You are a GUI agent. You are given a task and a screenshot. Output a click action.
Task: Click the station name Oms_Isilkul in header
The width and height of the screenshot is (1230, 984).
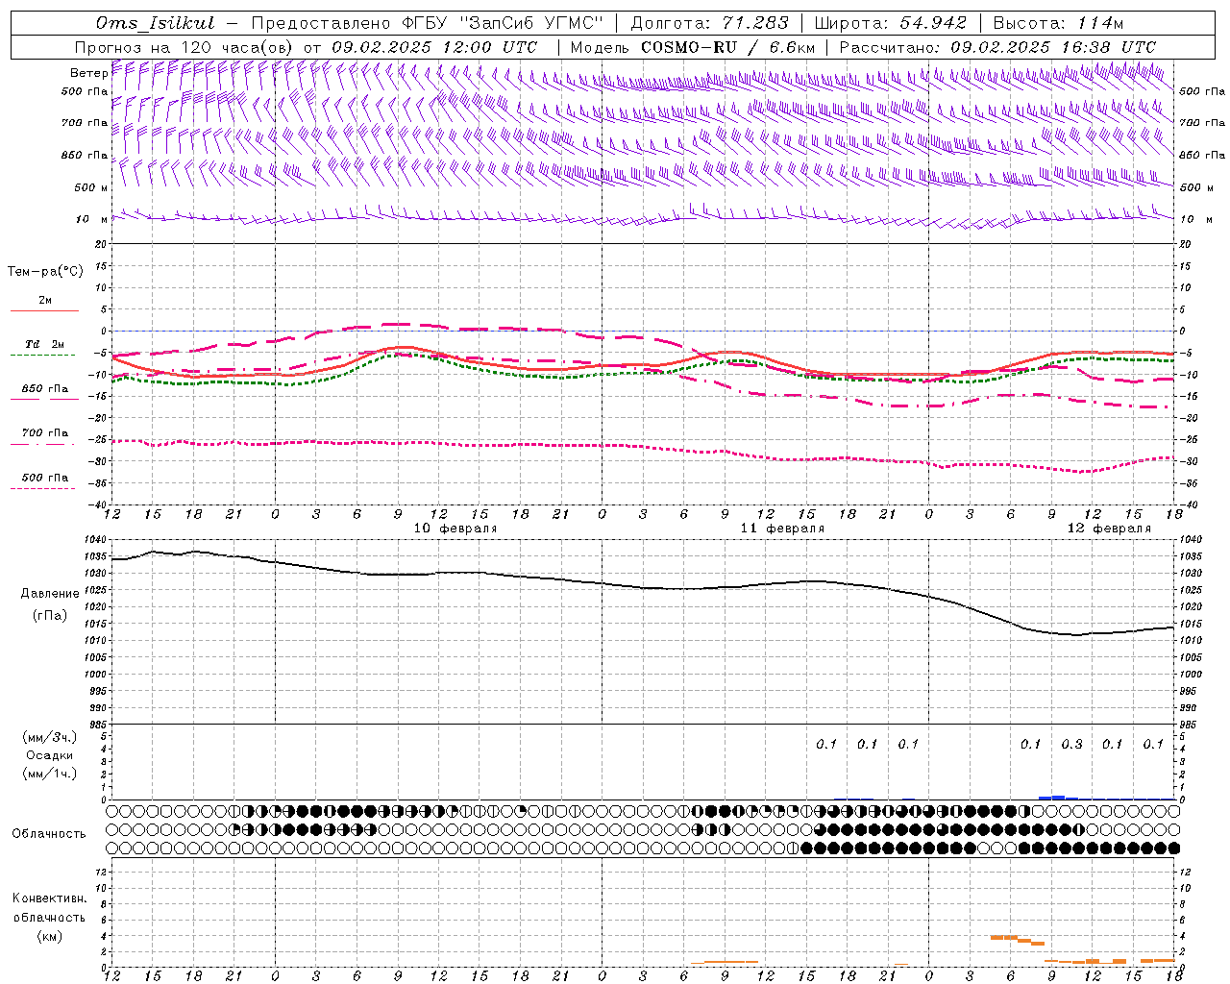point(156,23)
